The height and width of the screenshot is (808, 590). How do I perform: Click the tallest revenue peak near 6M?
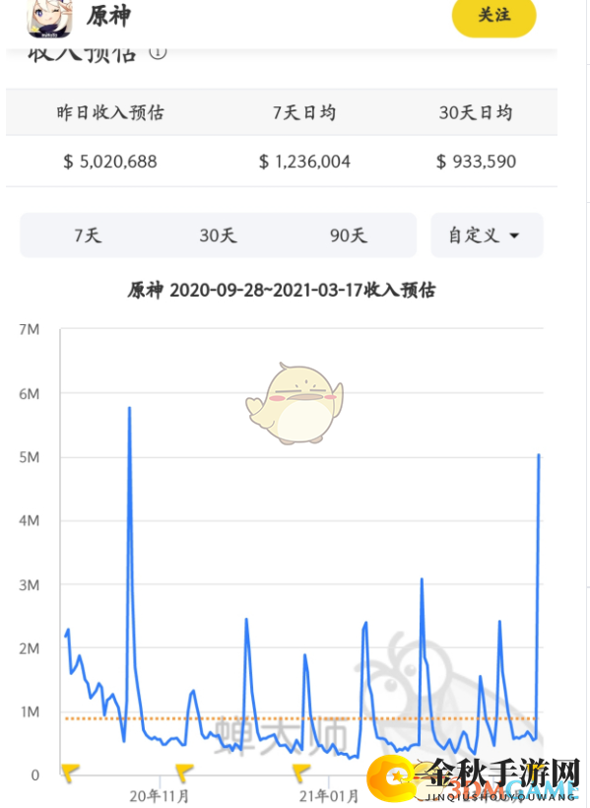point(129,409)
